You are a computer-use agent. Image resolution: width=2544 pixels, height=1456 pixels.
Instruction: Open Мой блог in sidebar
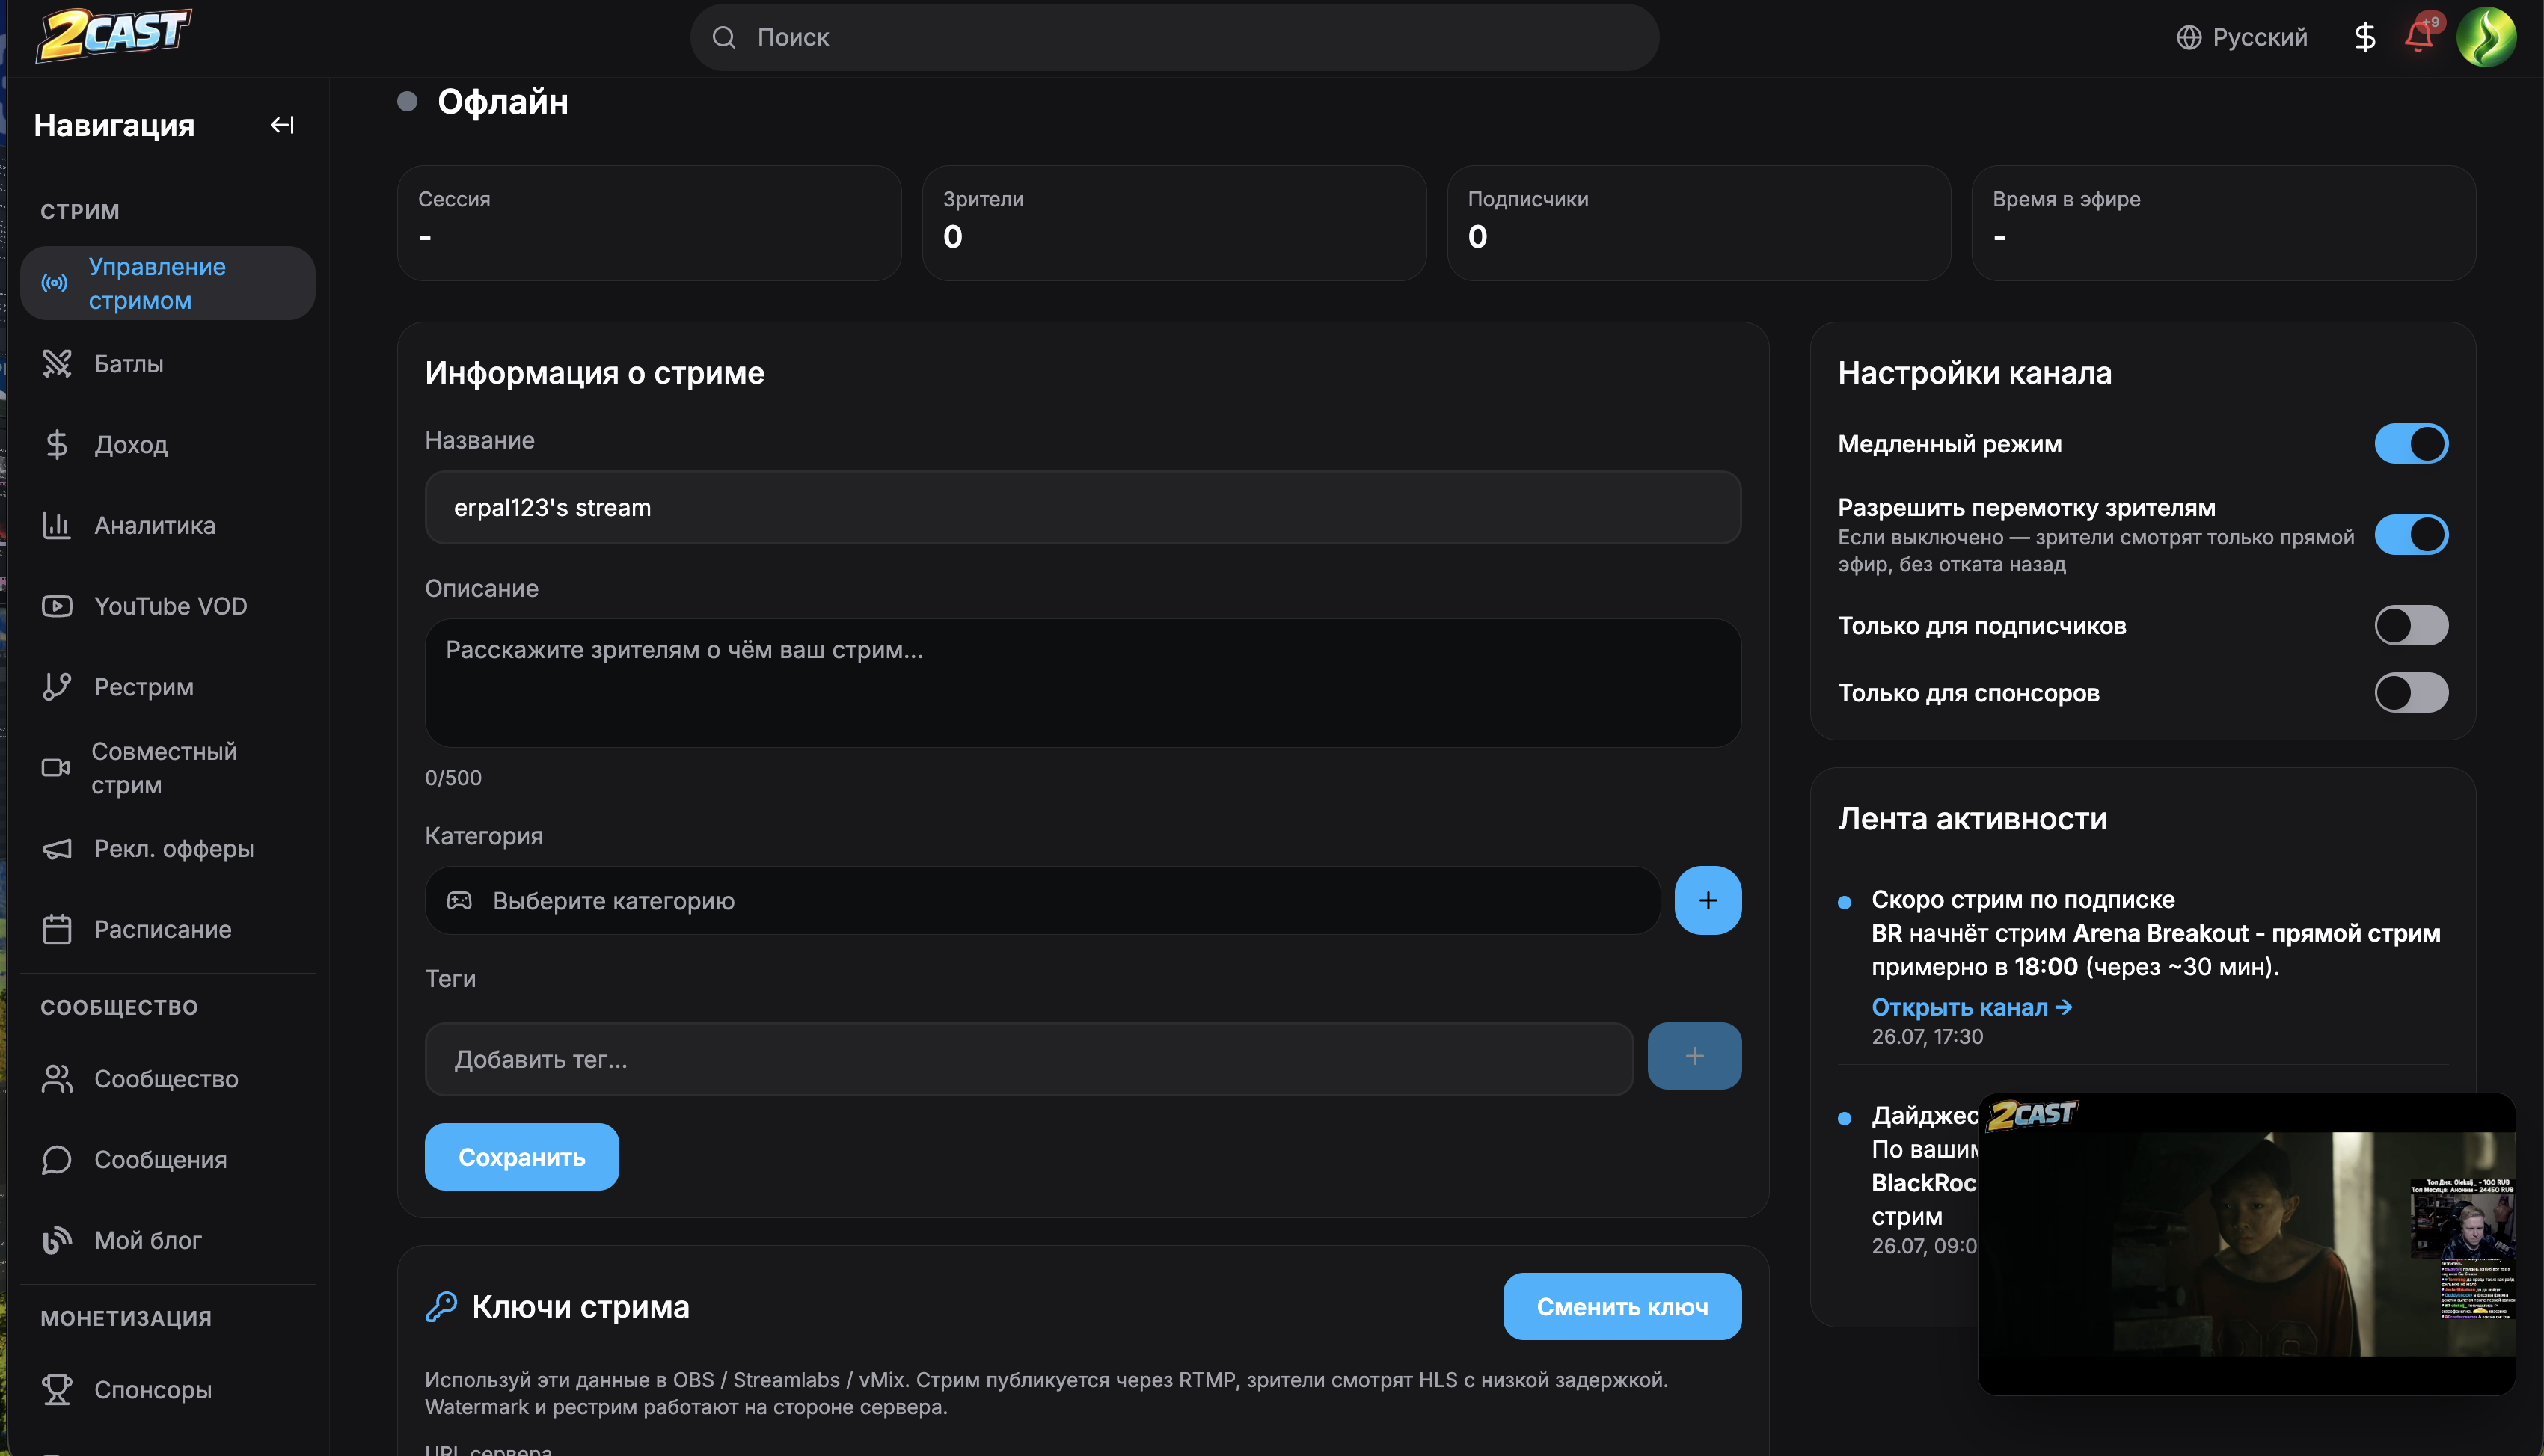point(167,1240)
